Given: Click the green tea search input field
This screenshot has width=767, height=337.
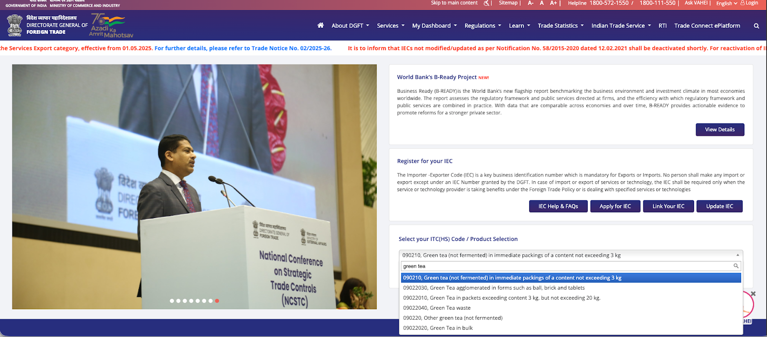Looking at the screenshot, I should 566,266.
